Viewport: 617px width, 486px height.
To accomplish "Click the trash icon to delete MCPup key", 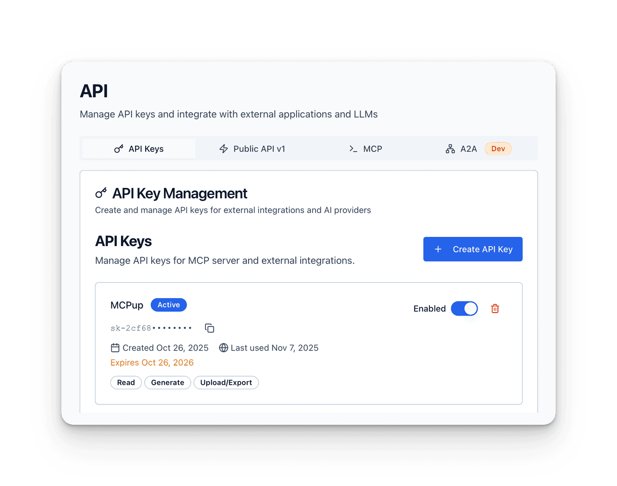I will (x=495, y=308).
